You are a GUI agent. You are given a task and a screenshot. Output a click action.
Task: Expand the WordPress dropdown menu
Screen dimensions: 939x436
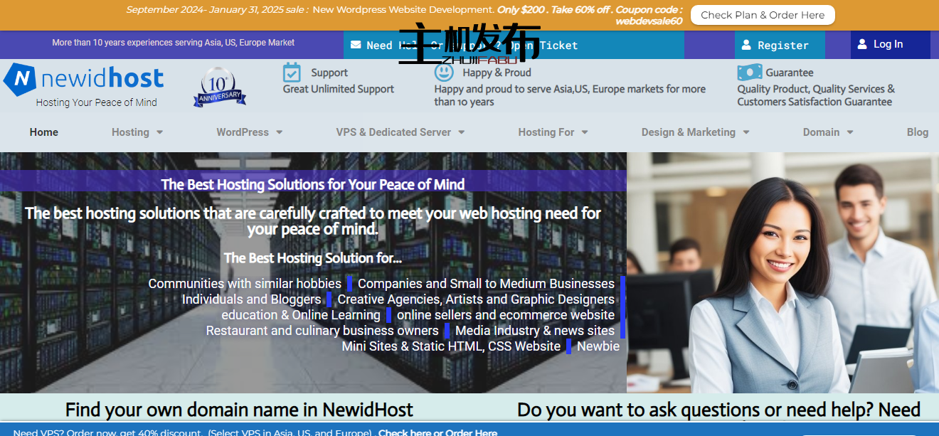pyautogui.click(x=249, y=132)
